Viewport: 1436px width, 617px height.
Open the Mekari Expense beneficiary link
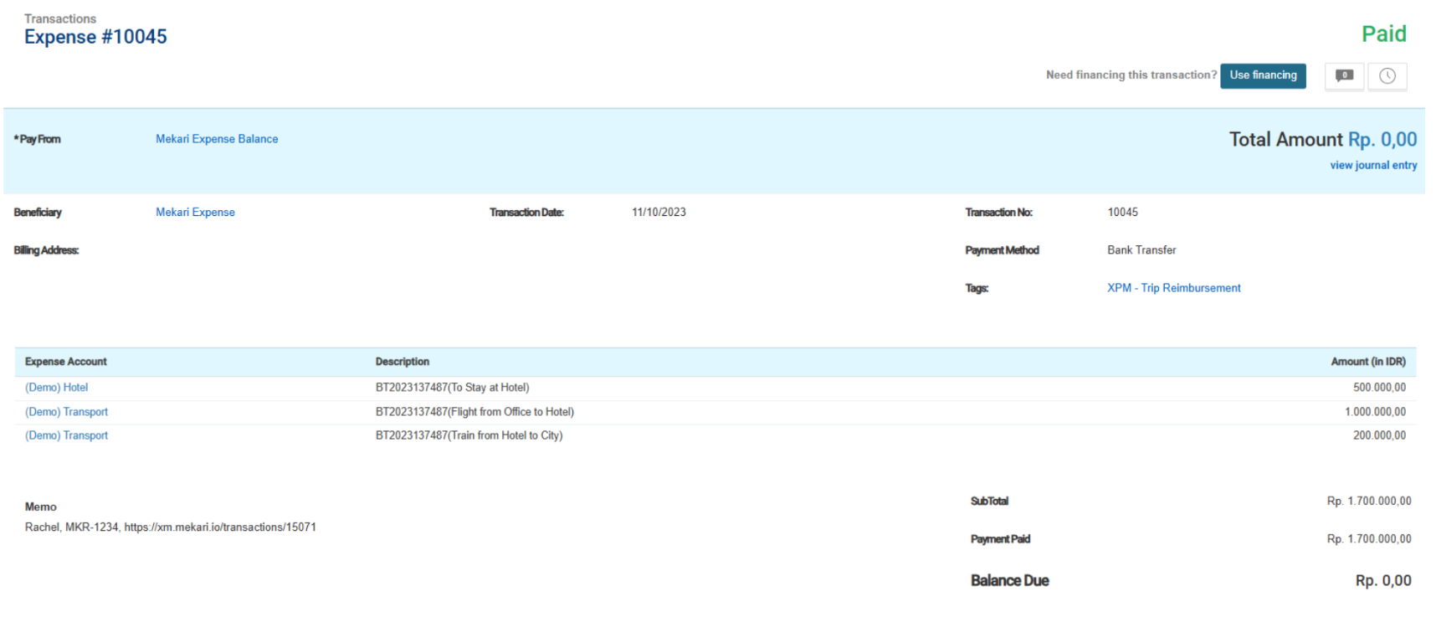pyautogui.click(x=195, y=213)
